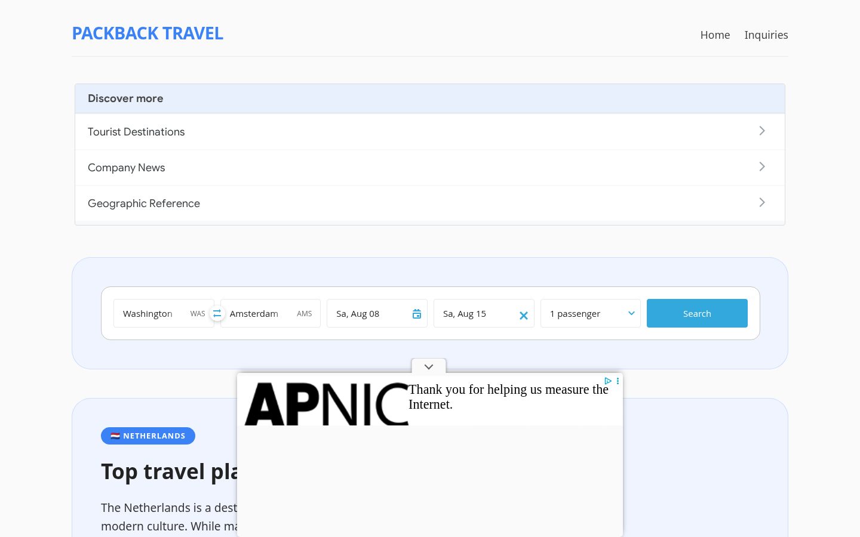The image size is (860, 537).
Task: Open the departure date calendar icon
Action: point(417,314)
